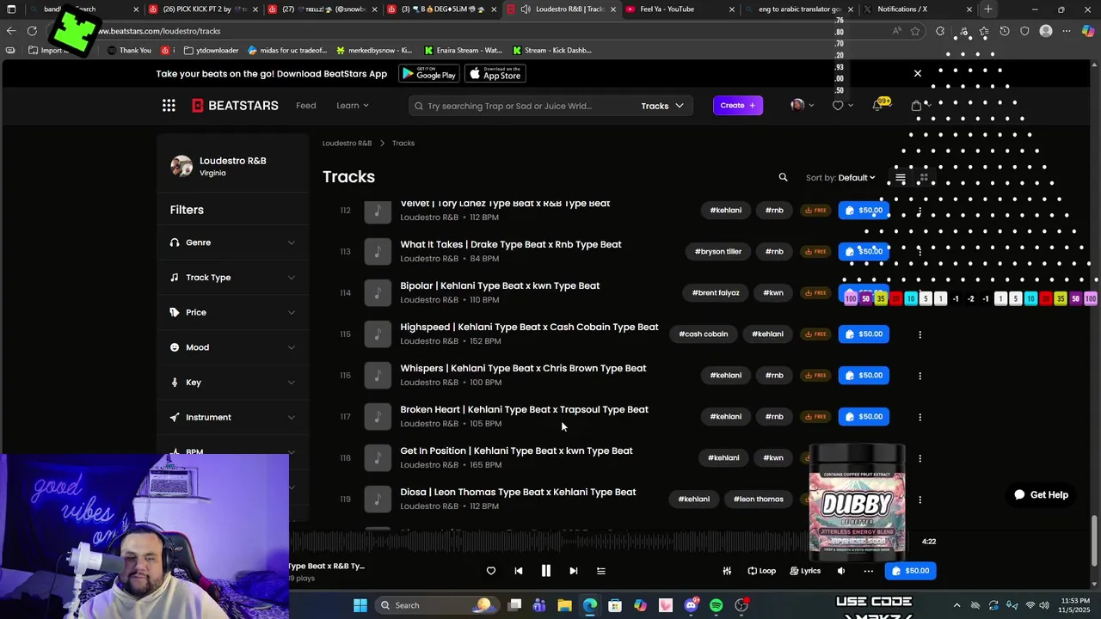
Task: Open the more options menu for Highspeed track
Action: [920, 334]
